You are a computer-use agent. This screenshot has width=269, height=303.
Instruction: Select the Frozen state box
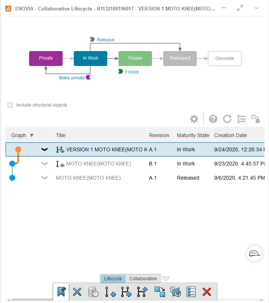tap(135, 59)
